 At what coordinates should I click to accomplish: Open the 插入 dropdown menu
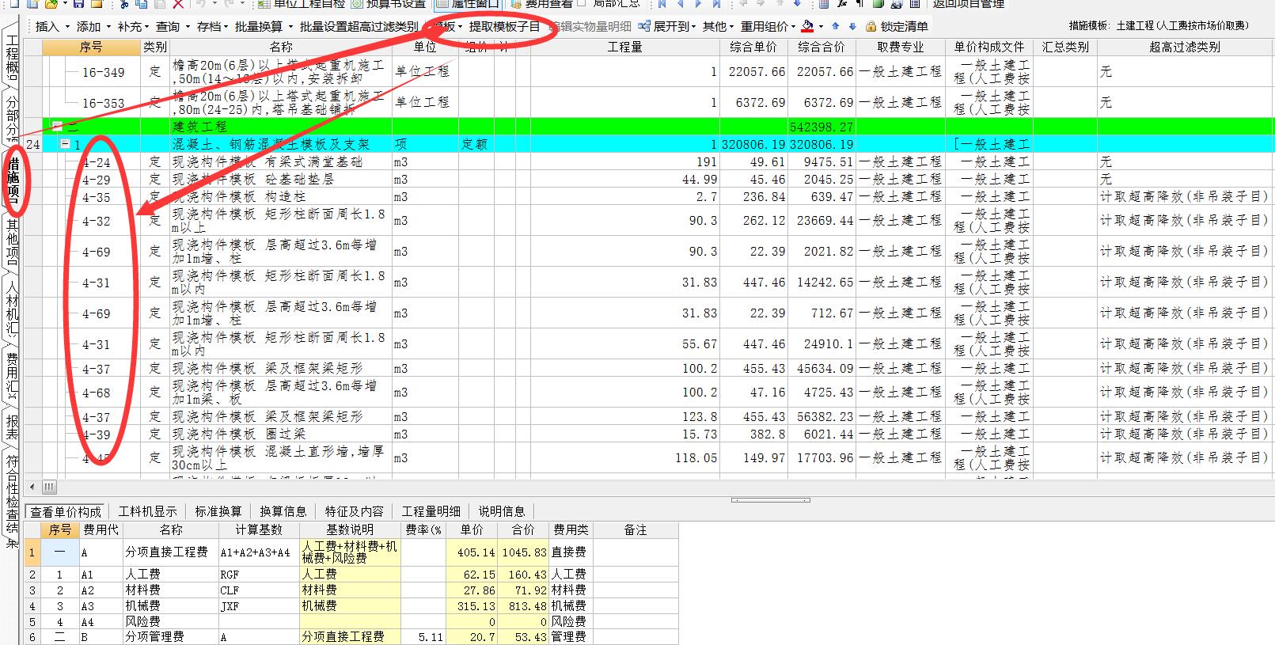[x=52, y=26]
